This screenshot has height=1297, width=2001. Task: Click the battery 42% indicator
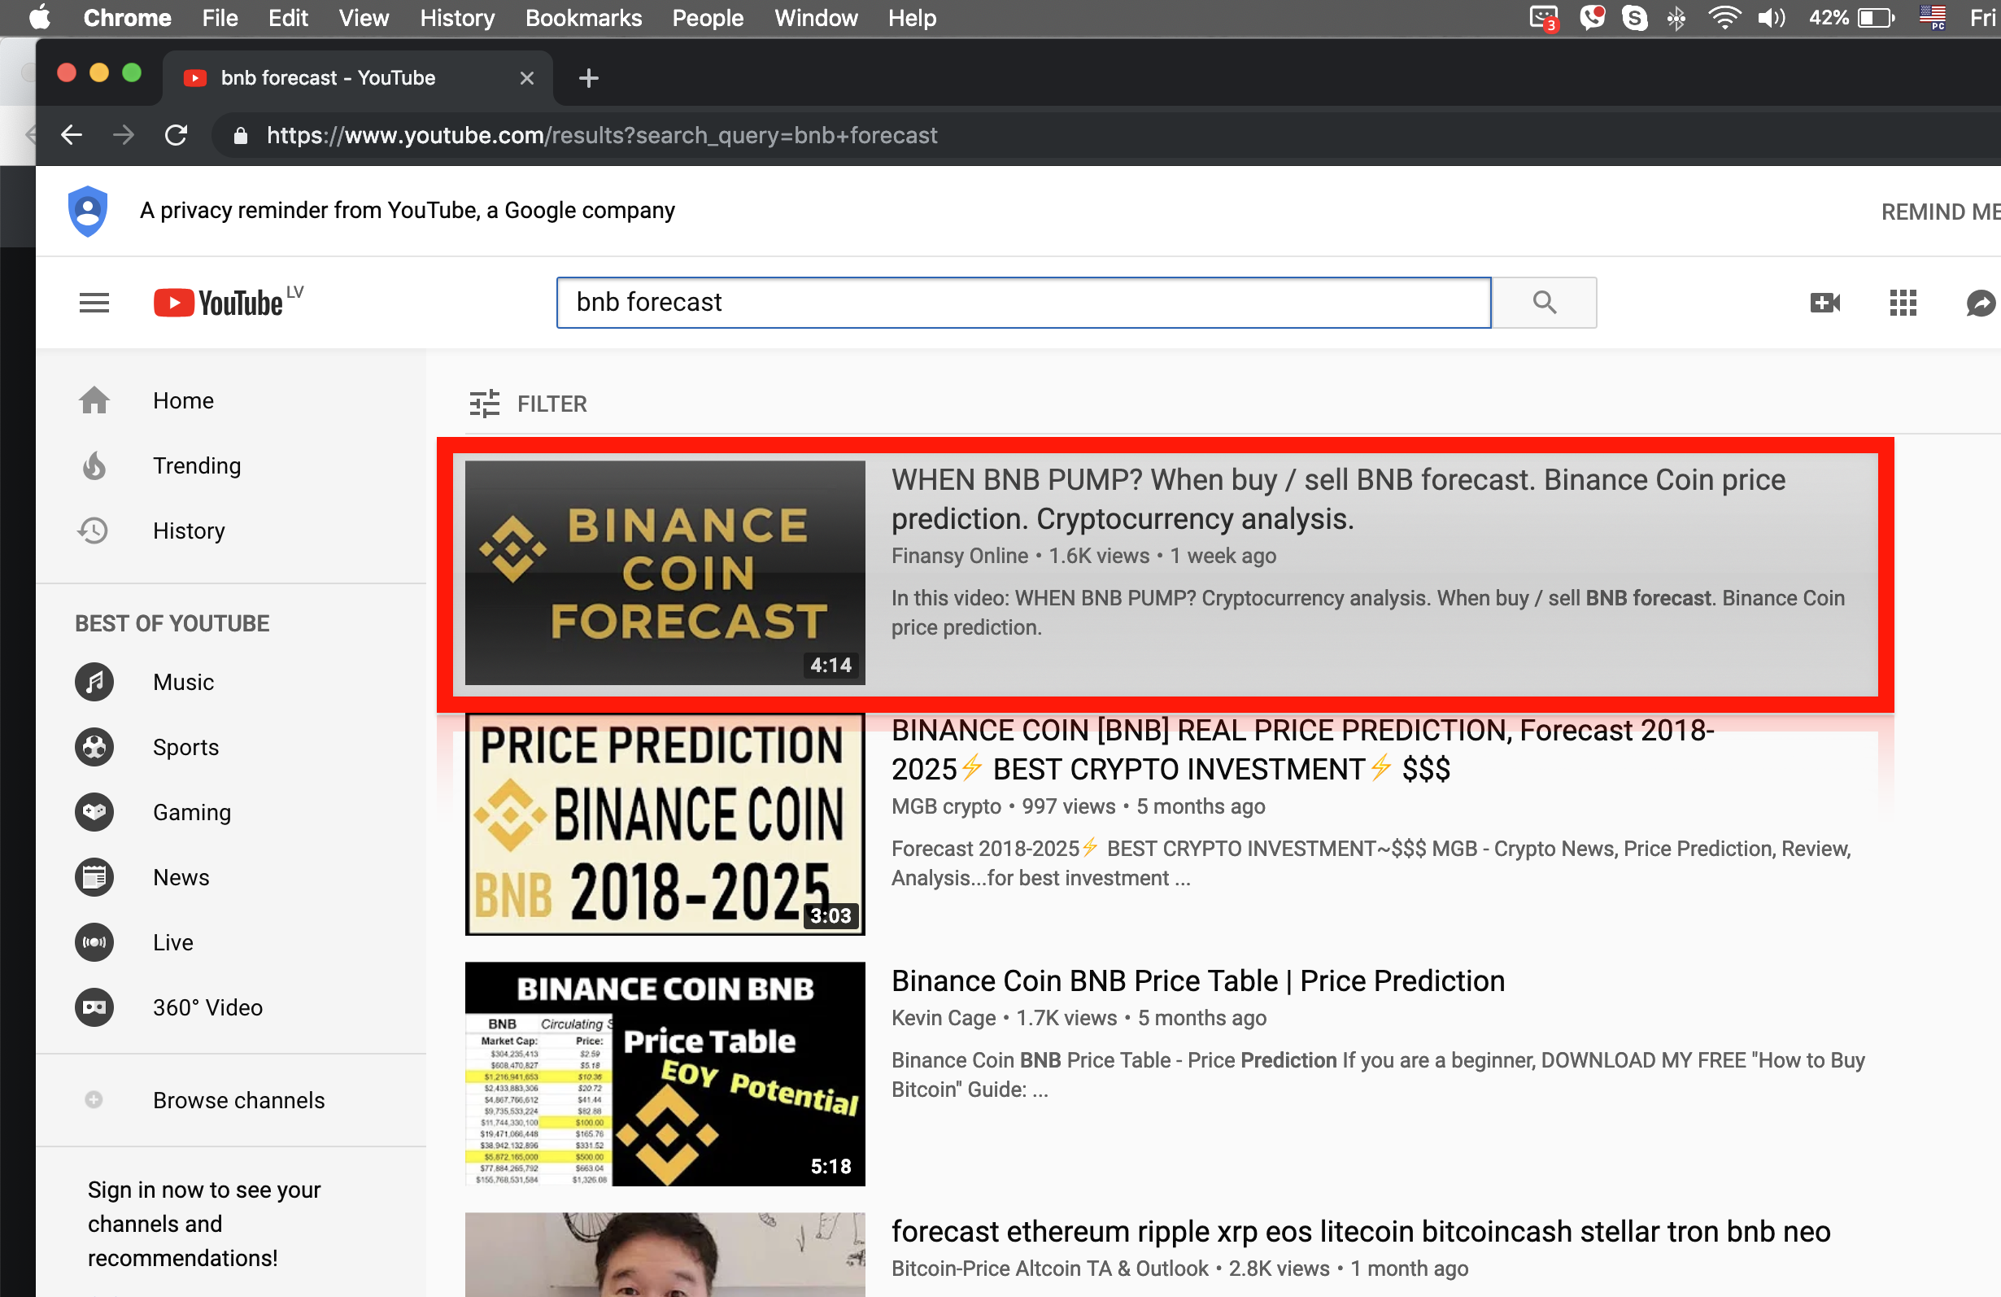point(1851,18)
